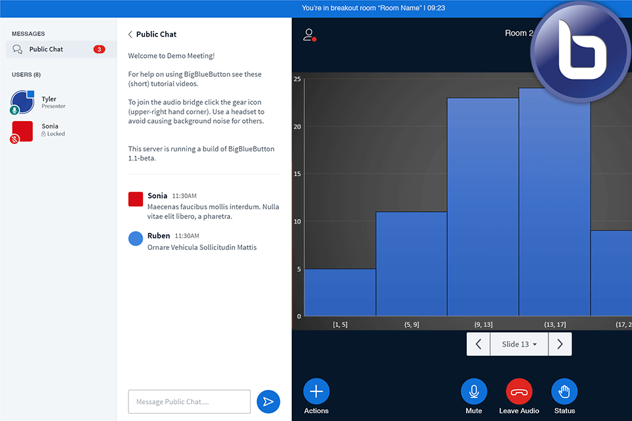Open the Status hand menu
The image size is (632, 421).
[x=564, y=391]
